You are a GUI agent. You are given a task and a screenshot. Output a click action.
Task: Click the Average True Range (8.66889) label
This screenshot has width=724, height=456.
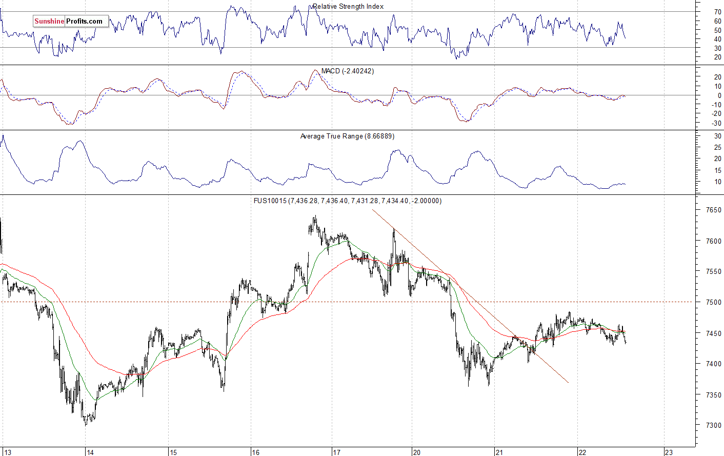[347, 136]
